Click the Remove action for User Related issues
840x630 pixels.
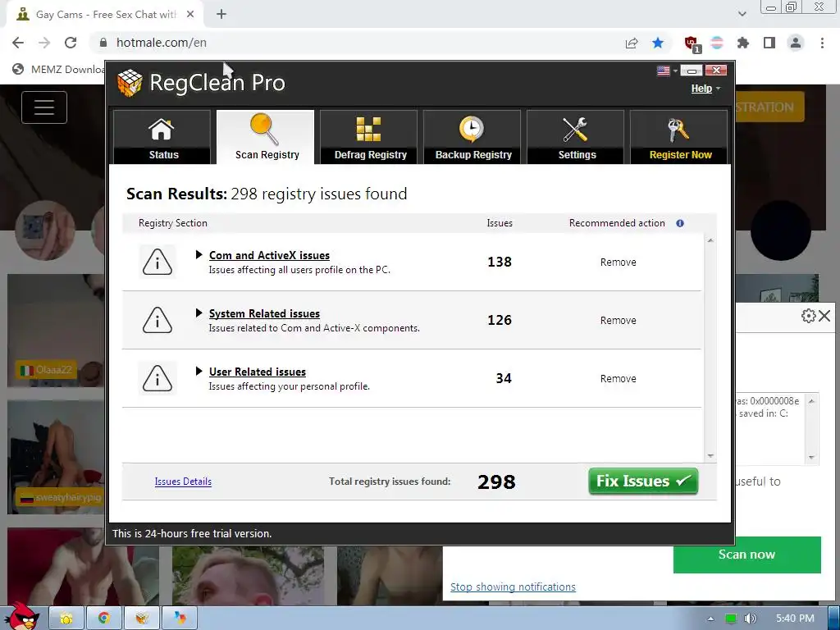click(619, 379)
